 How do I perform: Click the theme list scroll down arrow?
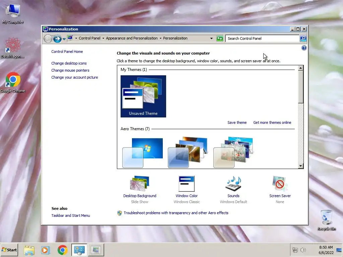point(300,166)
